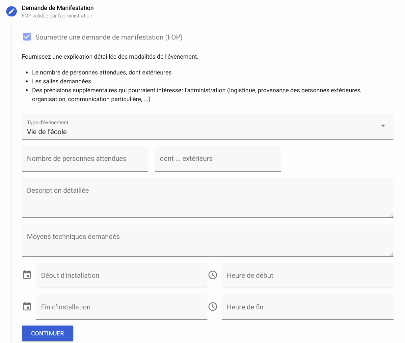Image resolution: width=405 pixels, height=343 pixels.
Task: Click clock icon next to Heure de début
Action: coord(213,275)
